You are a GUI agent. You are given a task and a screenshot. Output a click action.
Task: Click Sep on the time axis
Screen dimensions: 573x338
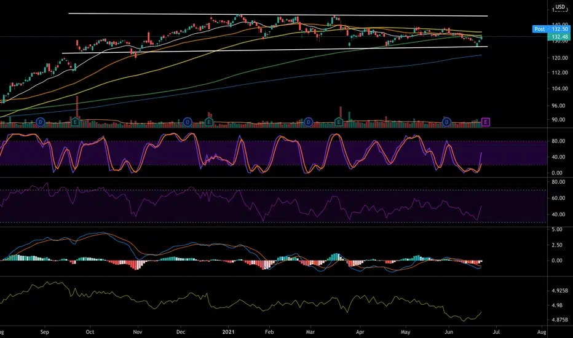[45, 332]
